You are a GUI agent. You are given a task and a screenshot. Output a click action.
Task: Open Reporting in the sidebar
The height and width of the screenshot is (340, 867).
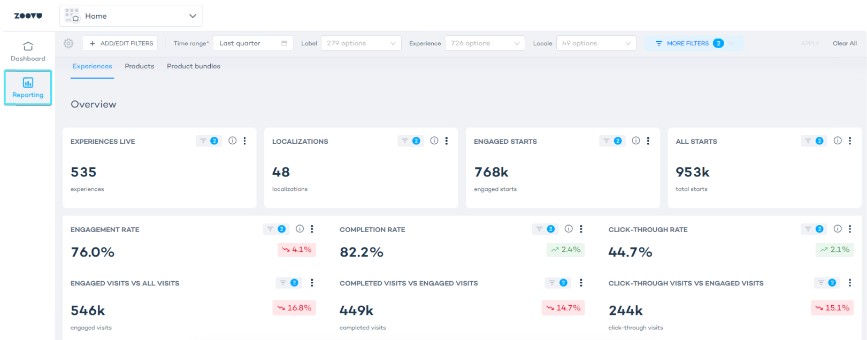[28, 88]
